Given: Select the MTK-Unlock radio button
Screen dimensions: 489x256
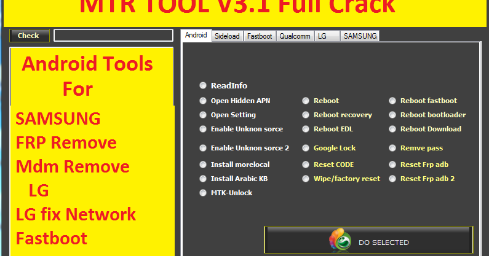Looking at the screenshot, I should coord(203,193).
